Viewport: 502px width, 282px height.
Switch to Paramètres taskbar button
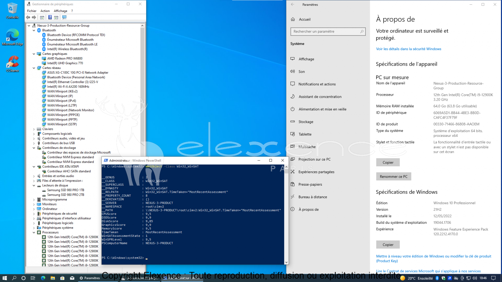coord(90,278)
